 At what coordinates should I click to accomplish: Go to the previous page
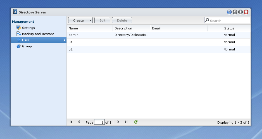tap(79, 122)
